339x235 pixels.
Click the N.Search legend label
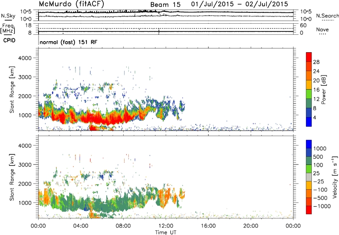(x=328, y=16)
